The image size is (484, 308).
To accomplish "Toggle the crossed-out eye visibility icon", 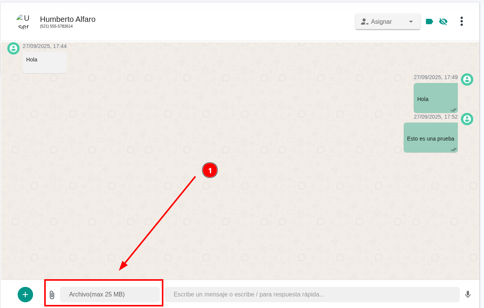I will 443,22.
